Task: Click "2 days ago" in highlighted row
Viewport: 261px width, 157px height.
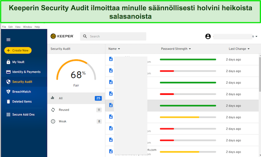Action: (x=233, y=106)
